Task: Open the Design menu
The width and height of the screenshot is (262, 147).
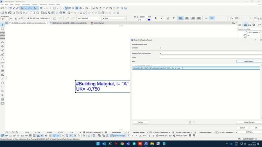Action: 18,4
